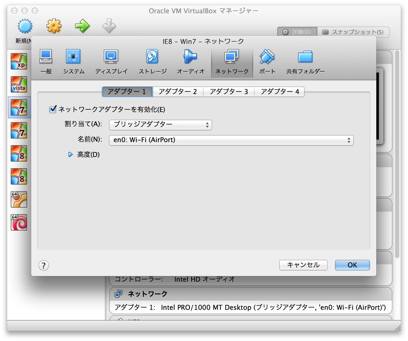
Task: Click the New (新規) VM starburst icon
Action: (25, 26)
